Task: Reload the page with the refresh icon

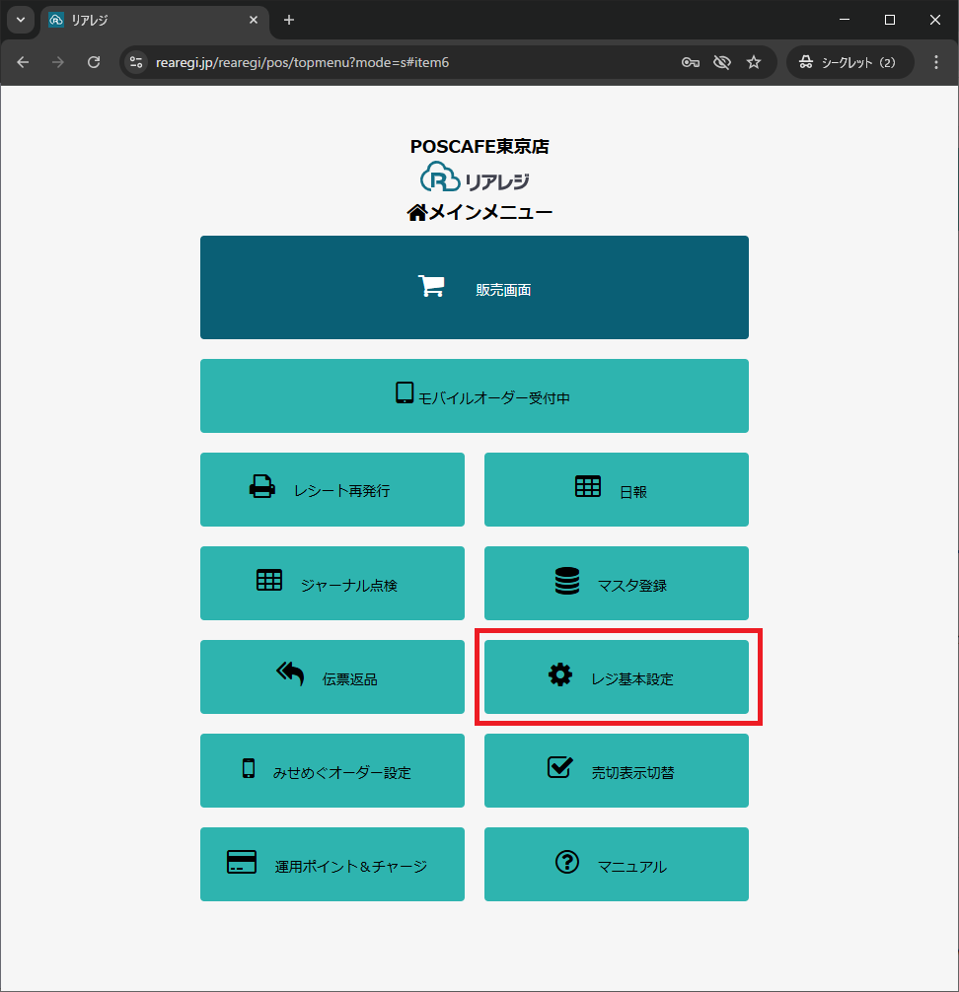Action: (94, 62)
